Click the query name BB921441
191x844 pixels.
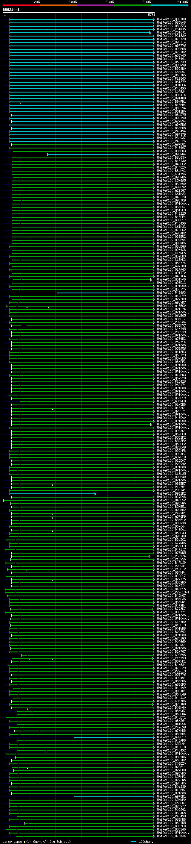11,10
